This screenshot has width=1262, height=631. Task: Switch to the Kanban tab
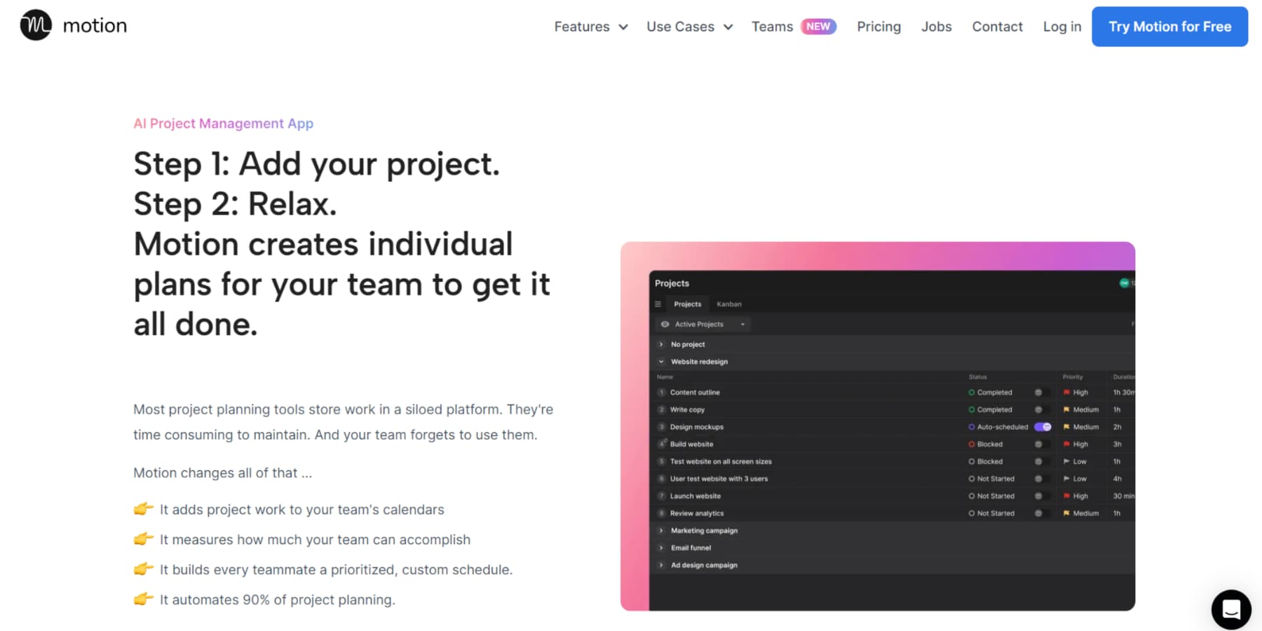[x=728, y=304]
